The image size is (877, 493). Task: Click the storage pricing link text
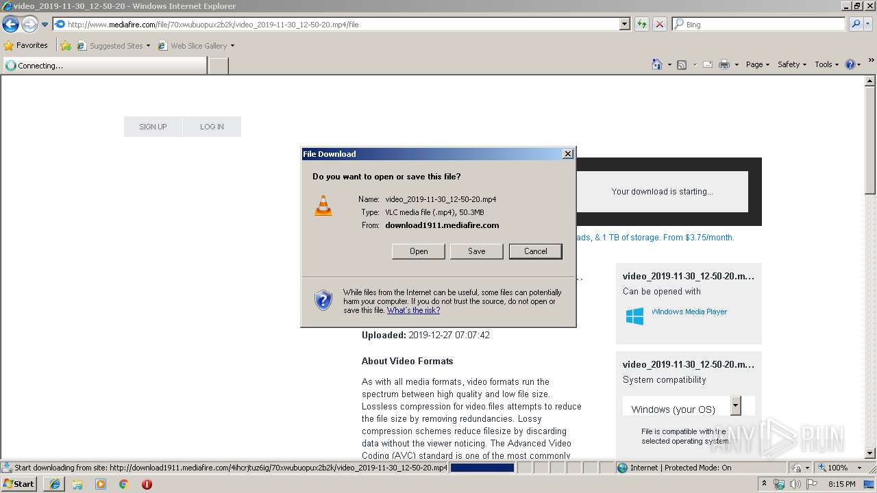pyautogui.click(x=656, y=238)
